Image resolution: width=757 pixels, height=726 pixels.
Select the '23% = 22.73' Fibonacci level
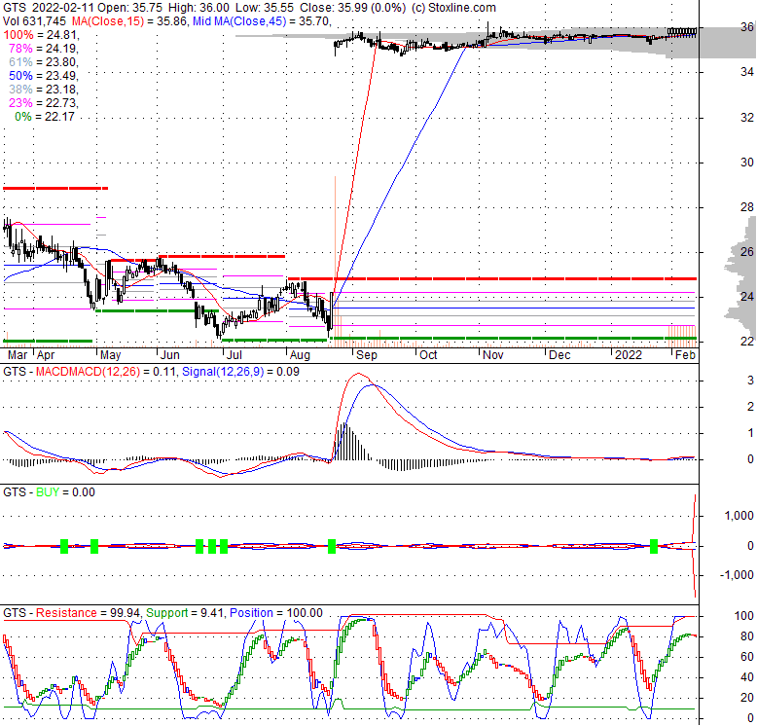[x=44, y=103]
